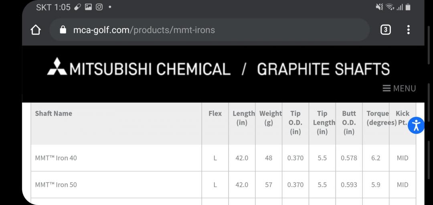Tap the blue accessibility icon
The width and height of the screenshot is (433, 205).
click(416, 125)
